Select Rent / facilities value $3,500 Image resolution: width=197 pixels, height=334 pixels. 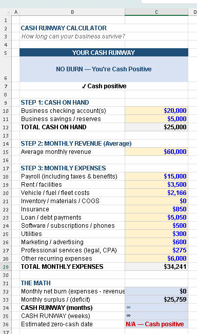tap(156, 185)
